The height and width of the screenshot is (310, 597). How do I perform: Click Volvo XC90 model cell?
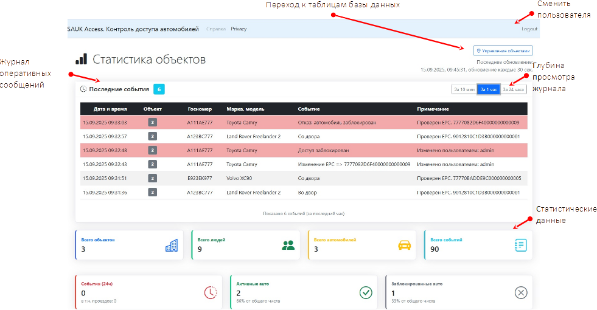pyautogui.click(x=239, y=178)
